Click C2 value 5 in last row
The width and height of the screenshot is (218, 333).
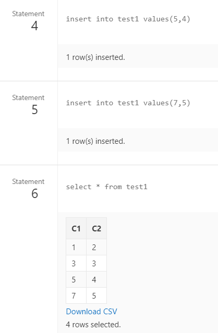[x=96, y=295]
